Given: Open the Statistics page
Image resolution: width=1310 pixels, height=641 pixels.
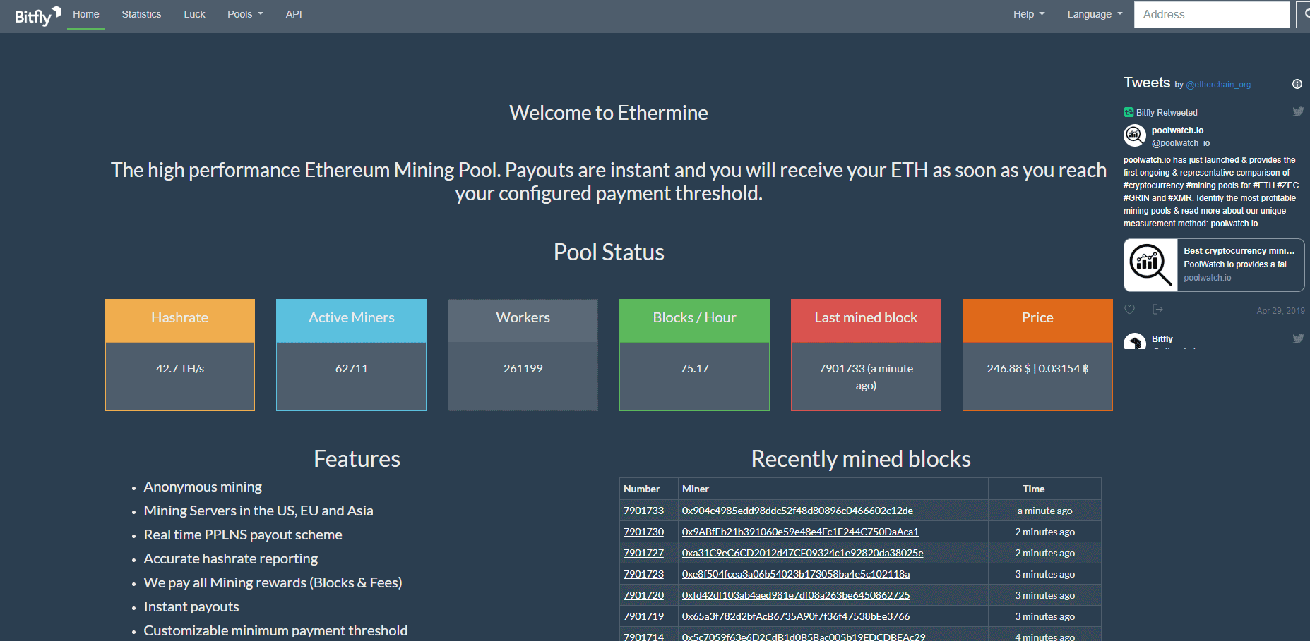Looking at the screenshot, I should (x=141, y=14).
